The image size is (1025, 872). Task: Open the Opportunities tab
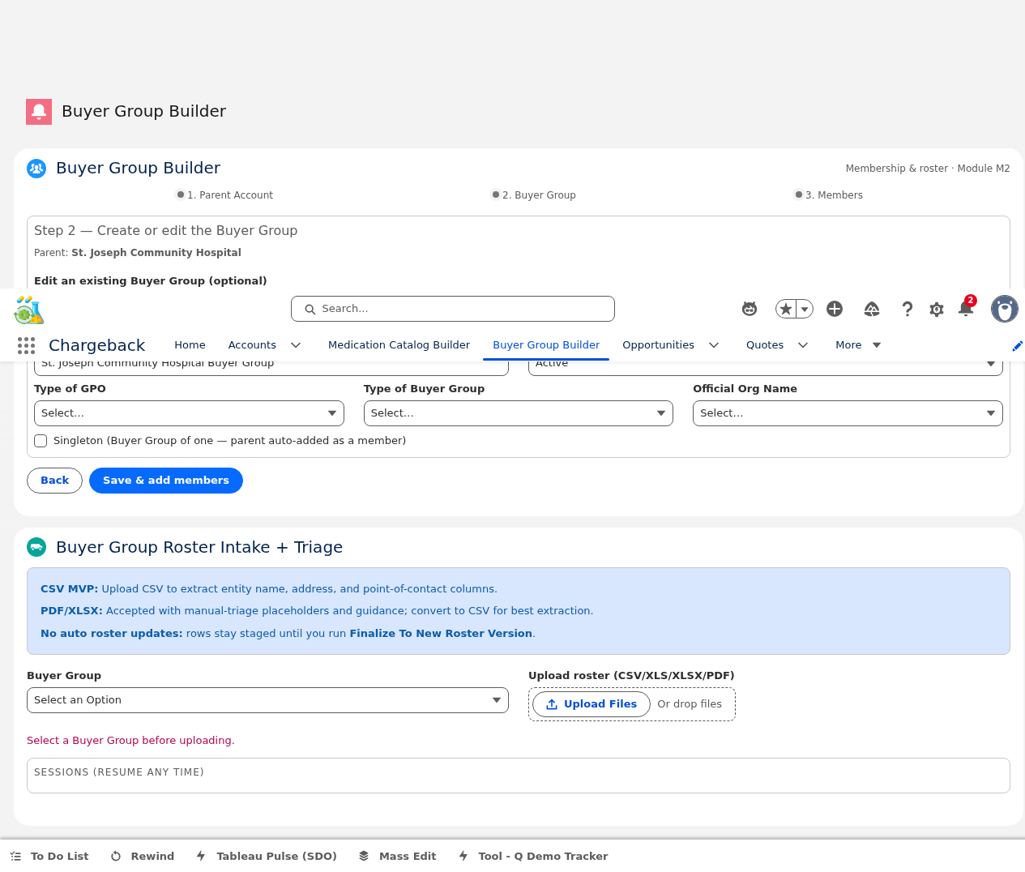tap(658, 345)
